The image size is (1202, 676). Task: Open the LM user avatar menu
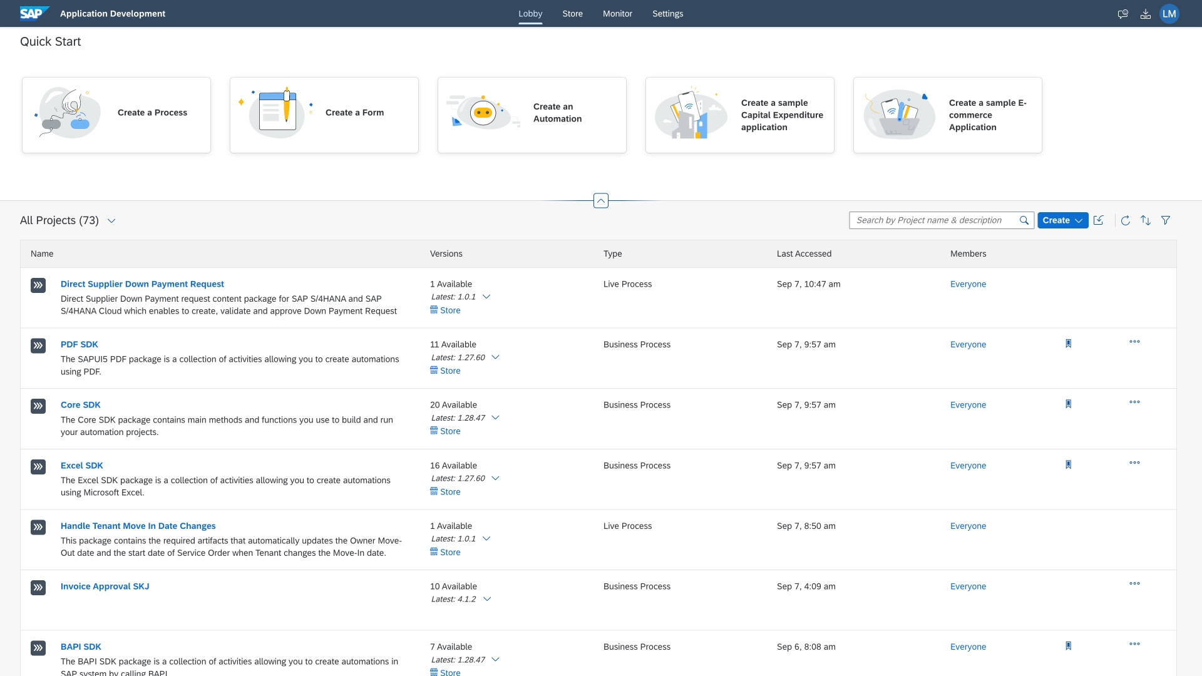click(1169, 14)
